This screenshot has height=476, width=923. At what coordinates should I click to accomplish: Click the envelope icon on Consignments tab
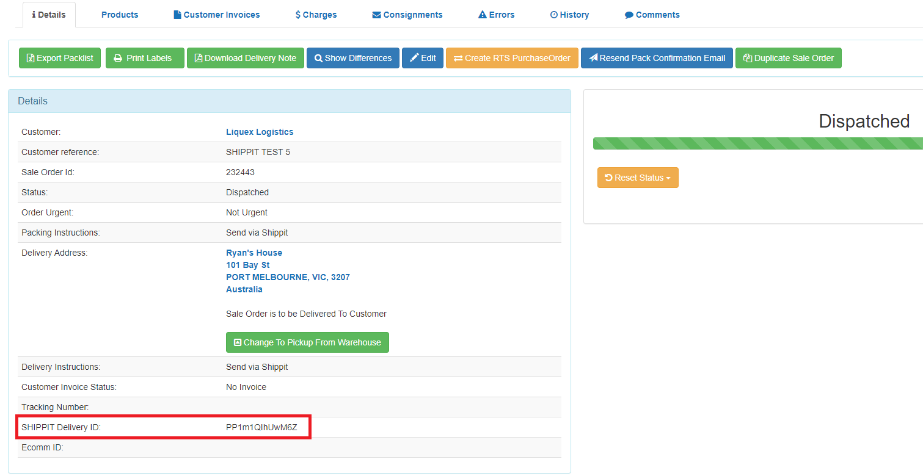(376, 15)
